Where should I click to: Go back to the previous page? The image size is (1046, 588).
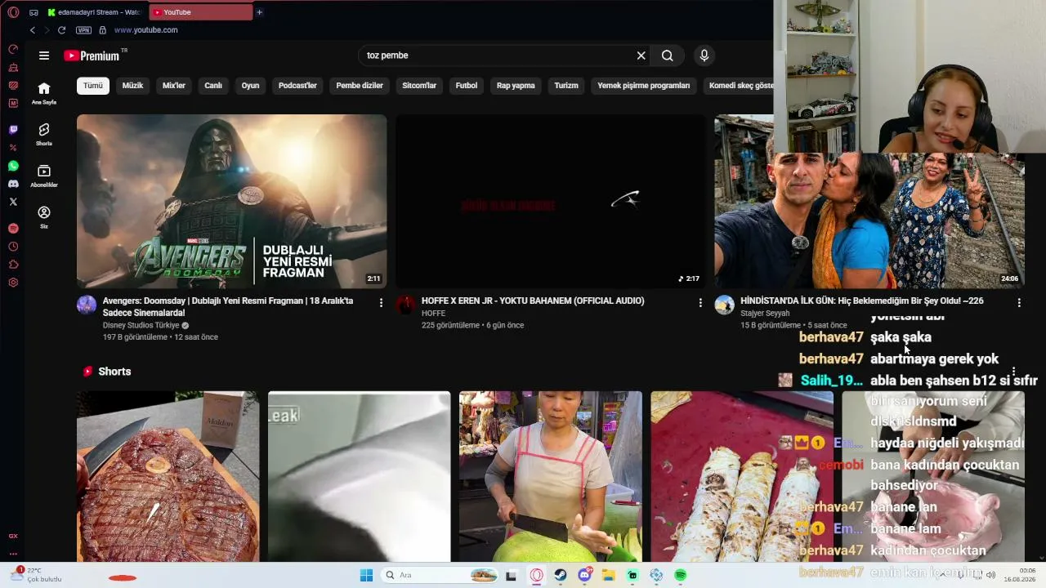(x=33, y=30)
